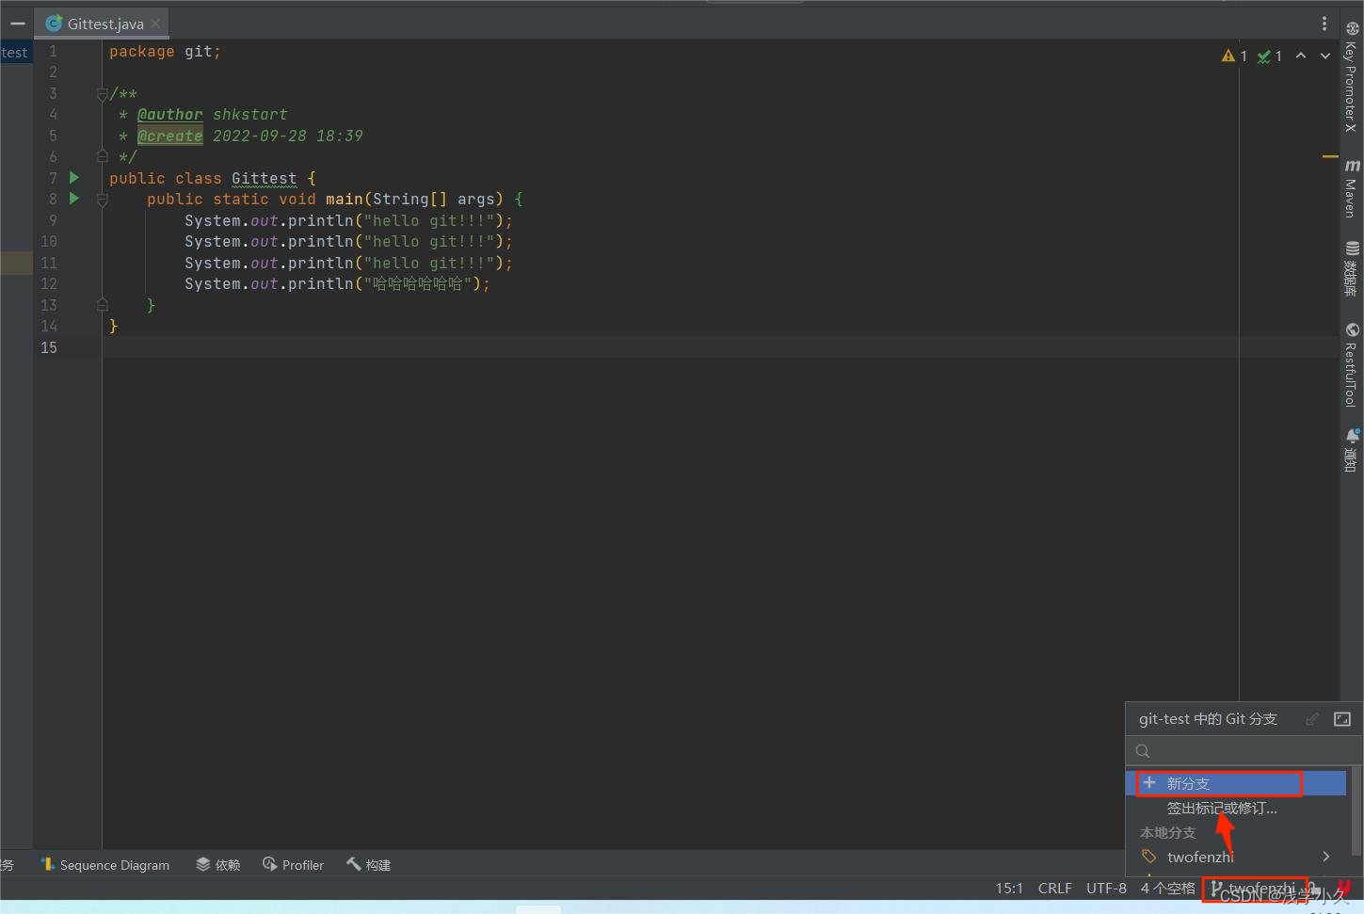Open the 数据库 database tool window
The width and height of the screenshot is (1364, 914).
1352,269
